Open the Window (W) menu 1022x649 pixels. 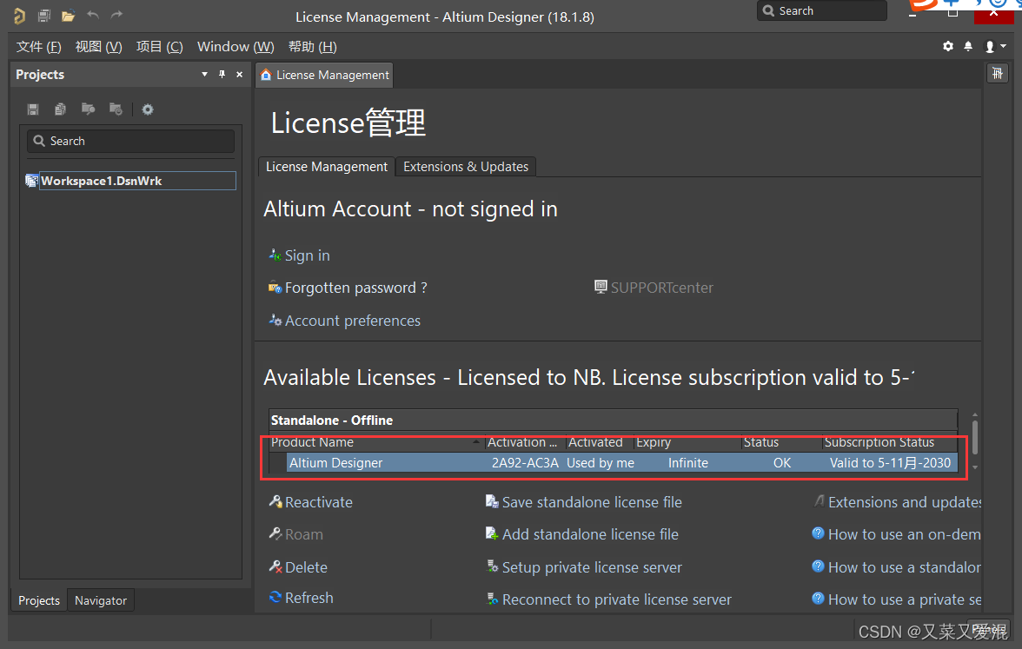pos(235,46)
